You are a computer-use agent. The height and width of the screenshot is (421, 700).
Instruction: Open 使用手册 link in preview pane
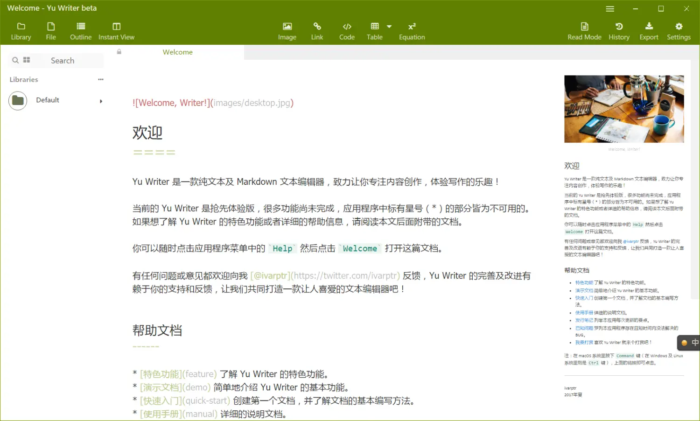tap(584, 313)
